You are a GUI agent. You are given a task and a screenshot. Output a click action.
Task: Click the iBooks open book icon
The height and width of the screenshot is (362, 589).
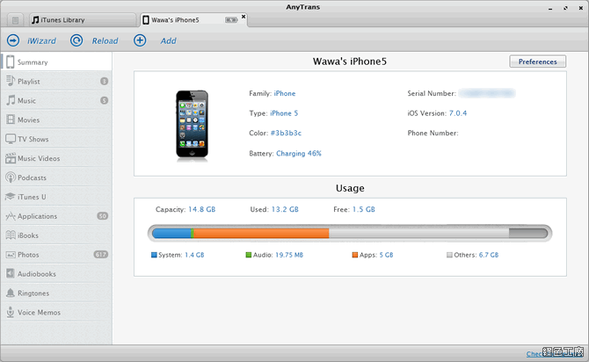pyautogui.click(x=11, y=235)
